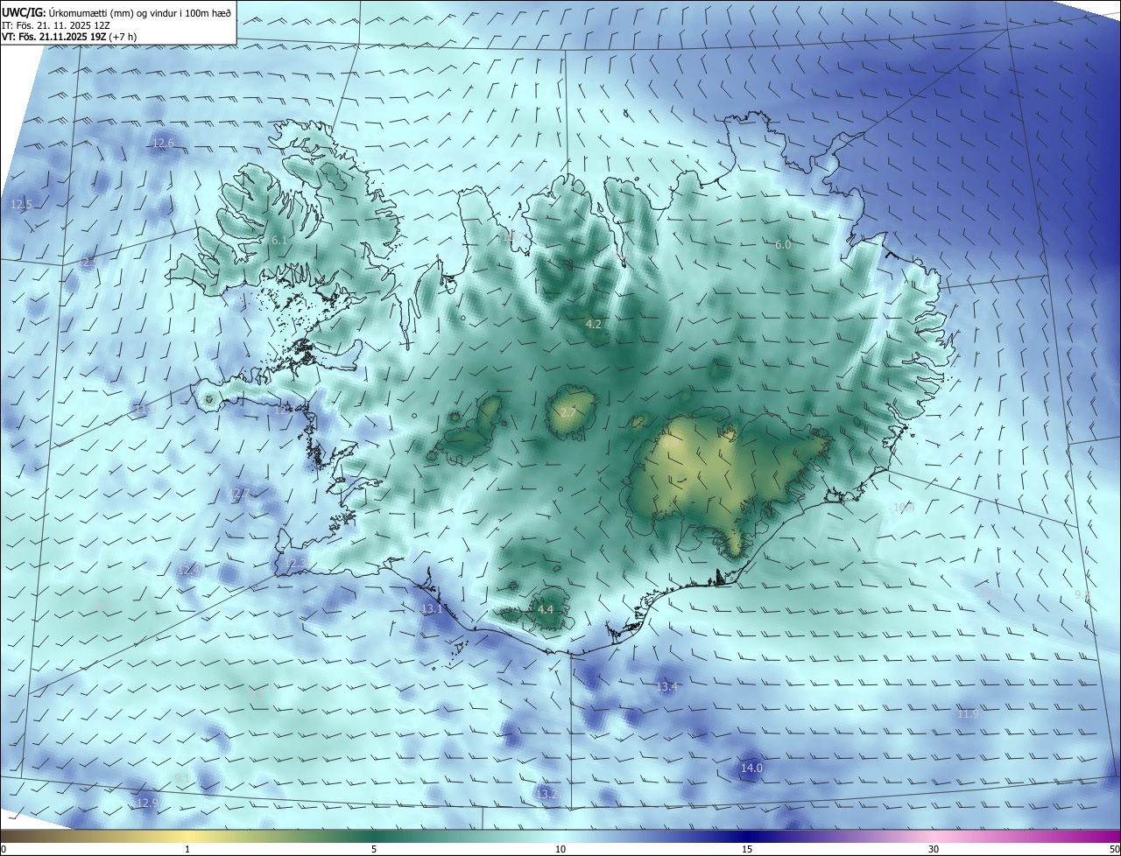Click the 30 tick on the color scale
Image resolution: width=1121 pixels, height=856 pixels.
pyautogui.click(x=934, y=849)
